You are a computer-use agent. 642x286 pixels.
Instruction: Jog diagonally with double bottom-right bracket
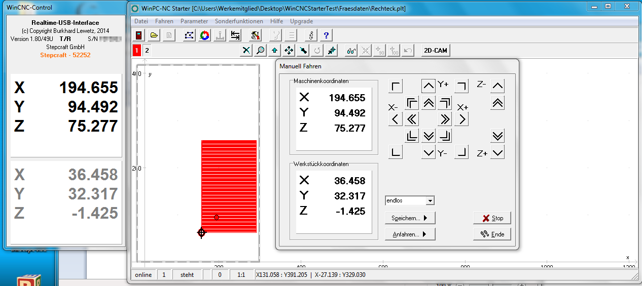point(445,136)
